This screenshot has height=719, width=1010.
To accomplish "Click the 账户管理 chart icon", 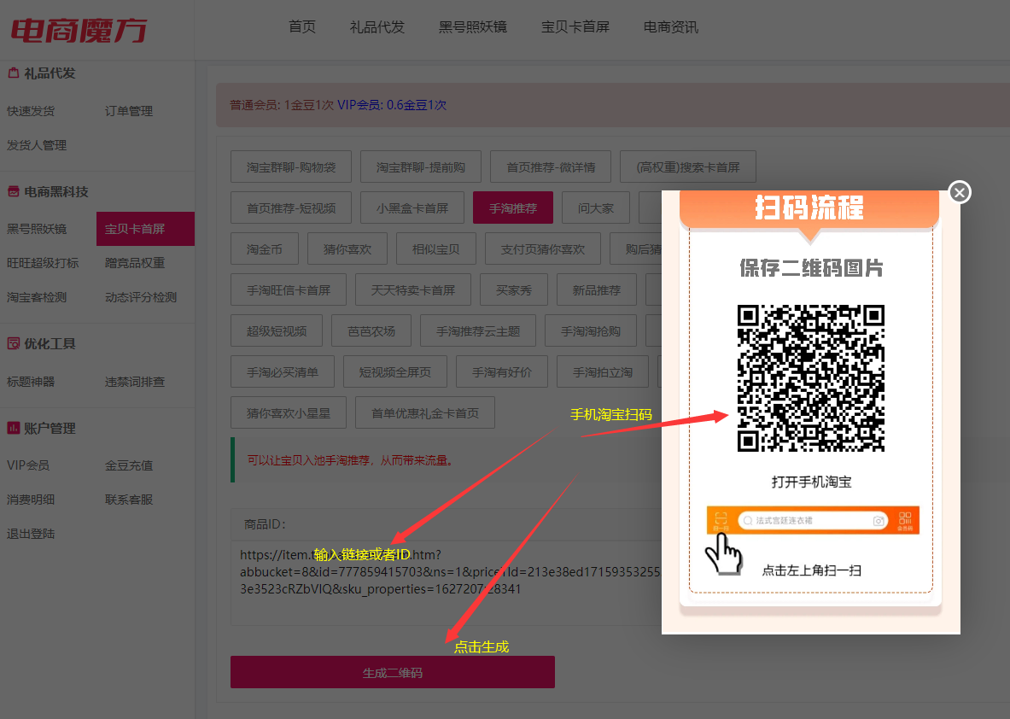I will 13,428.
